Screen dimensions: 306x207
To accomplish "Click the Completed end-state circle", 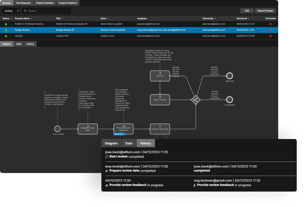I will click(x=229, y=100).
